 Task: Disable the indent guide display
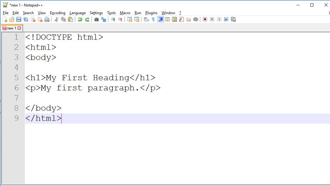tap(161, 19)
